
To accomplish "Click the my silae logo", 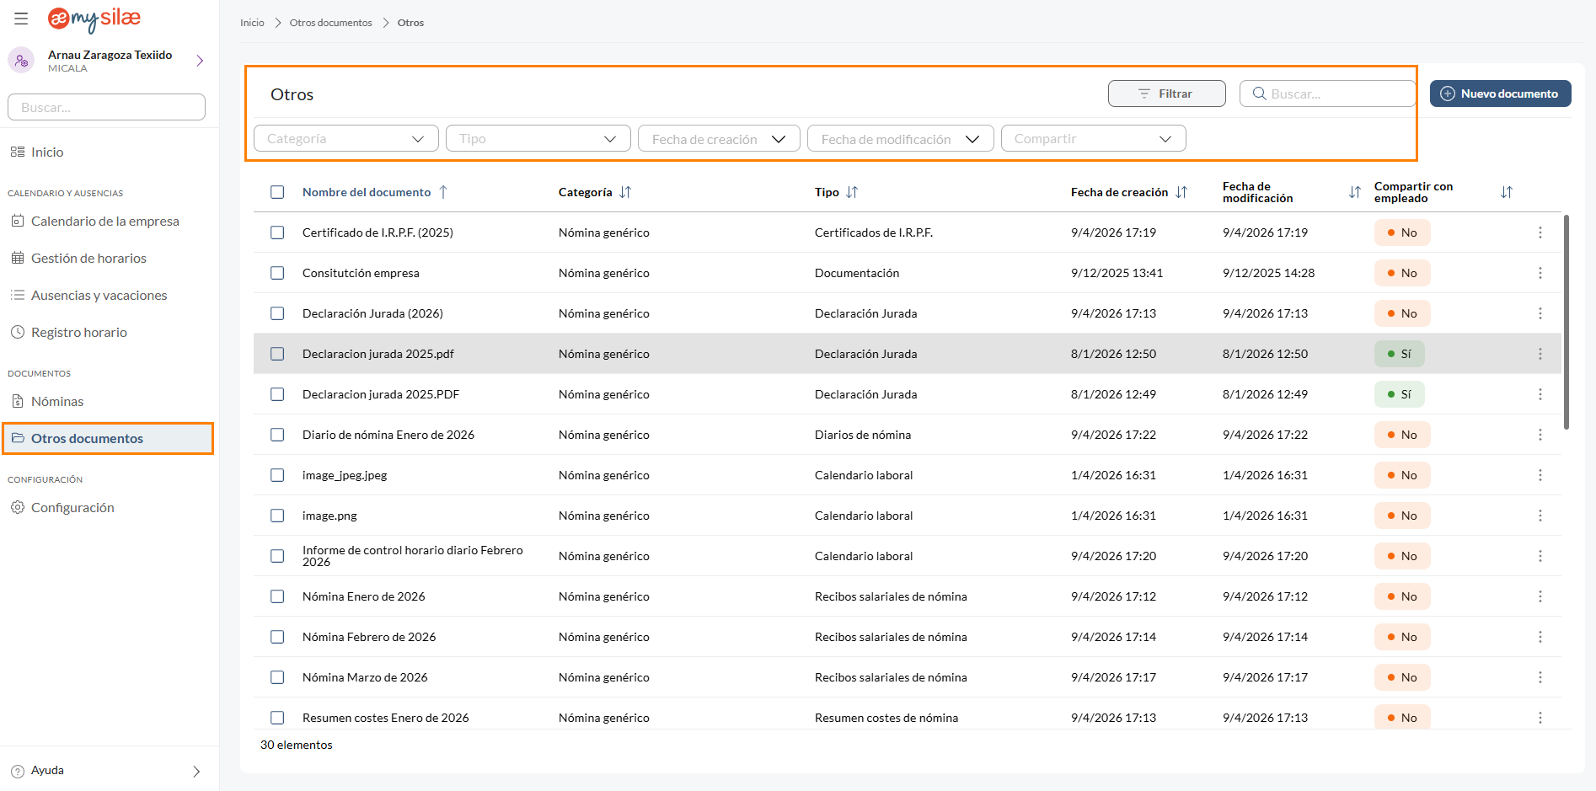I will pyautogui.click(x=94, y=19).
